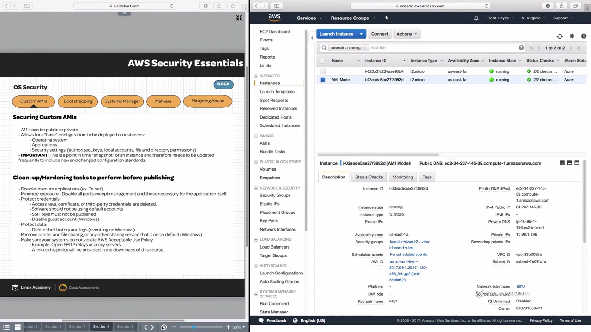The height and width of the screenshot is (332, 591).
Task: Remove the search : running filter tag
Action: [x=365, y=48]
